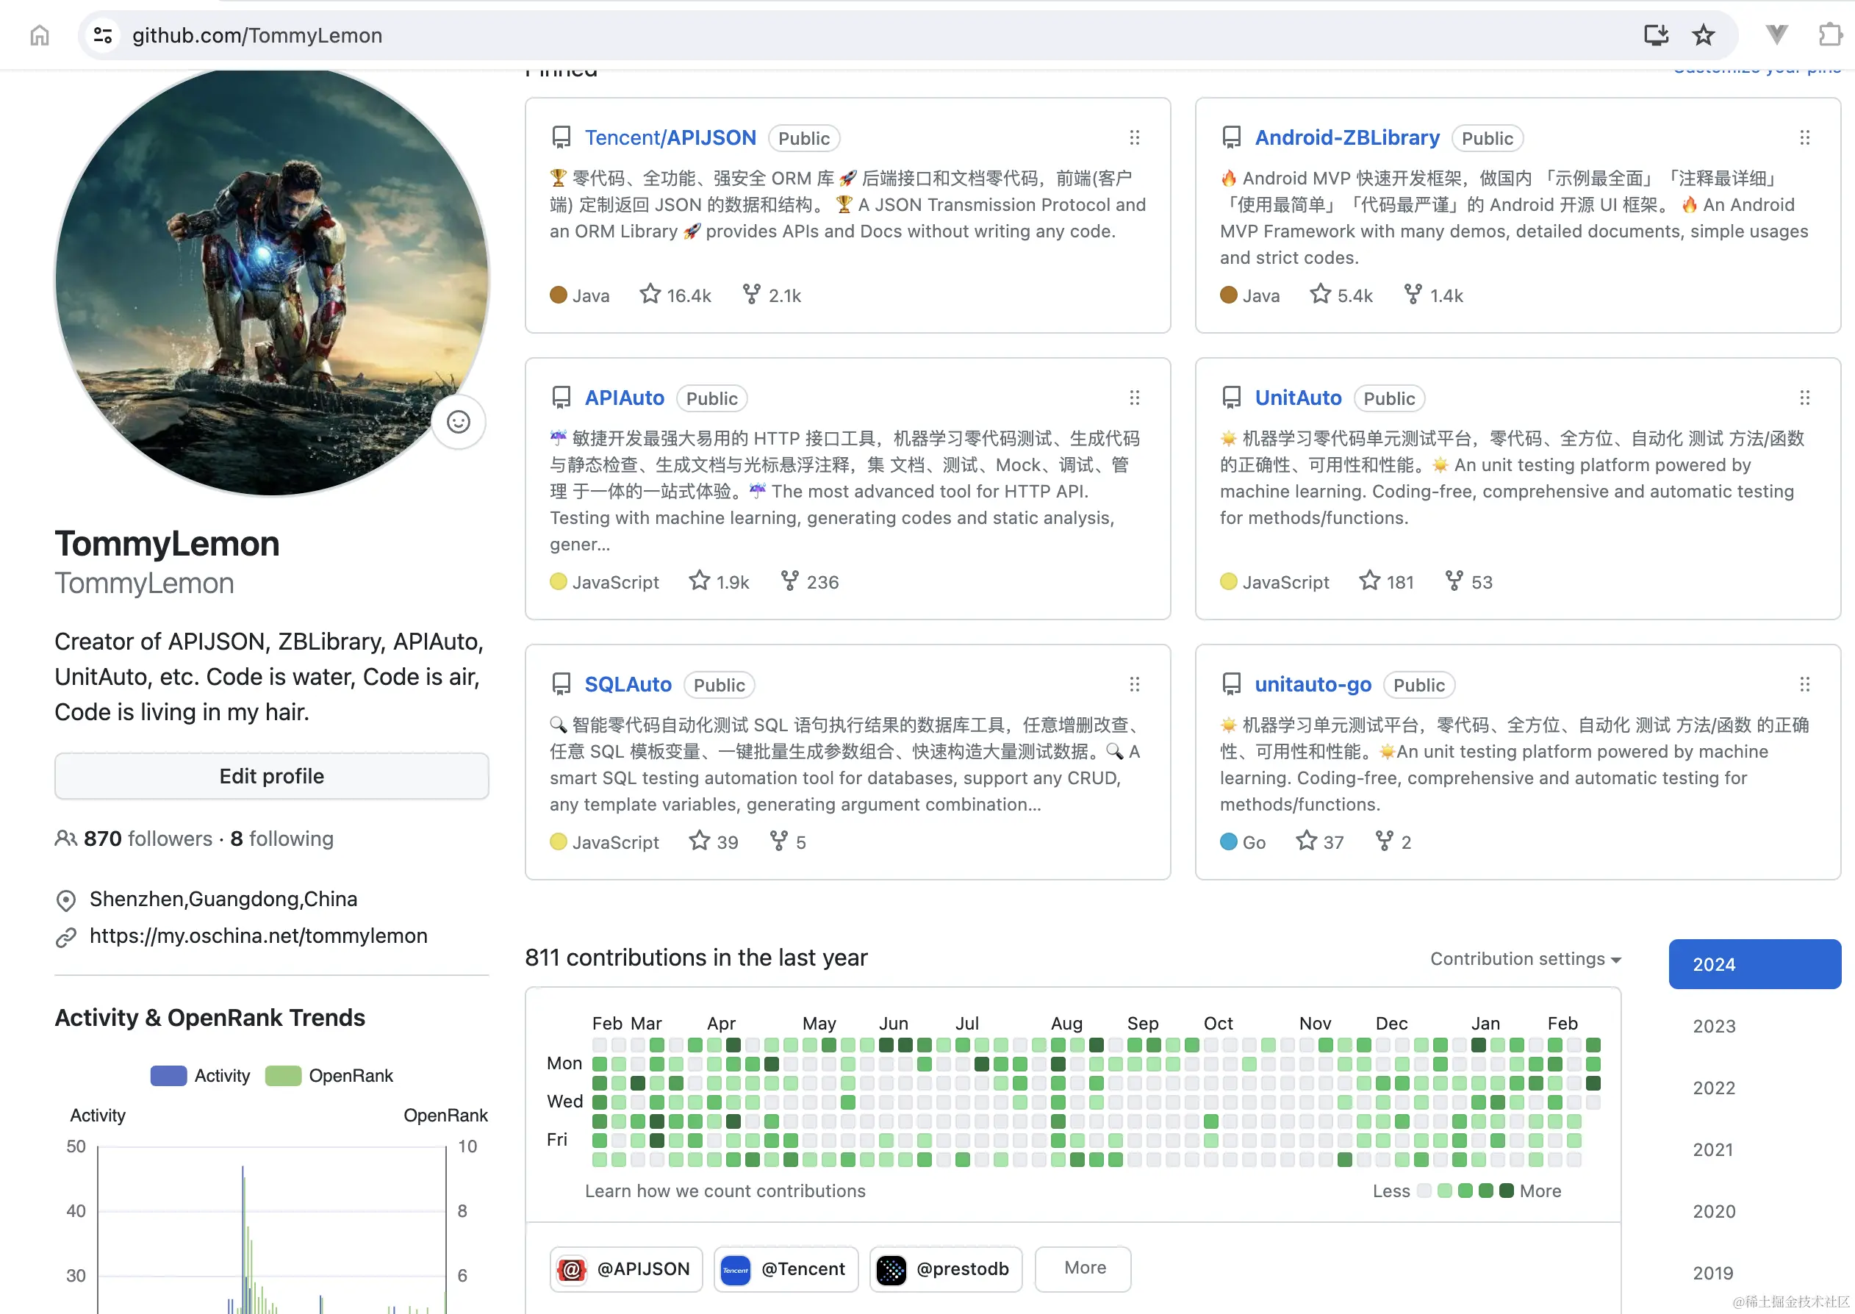
Task: Click the browser home icon
Action: [x=39, y=35]
